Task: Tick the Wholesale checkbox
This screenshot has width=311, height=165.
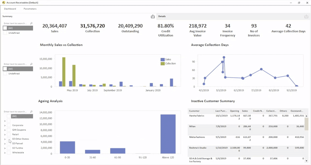Action: click(9, 153)
